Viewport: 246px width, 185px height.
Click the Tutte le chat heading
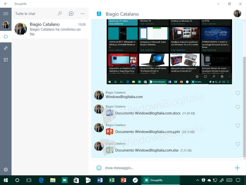[25, 14]
